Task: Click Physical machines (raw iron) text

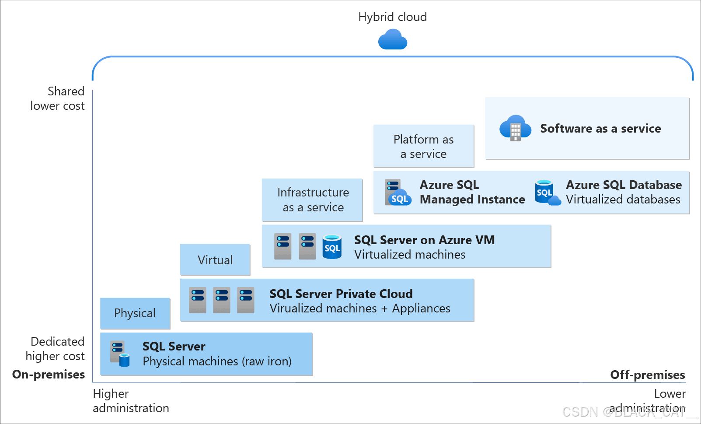Action: click(x=217, y=361)
